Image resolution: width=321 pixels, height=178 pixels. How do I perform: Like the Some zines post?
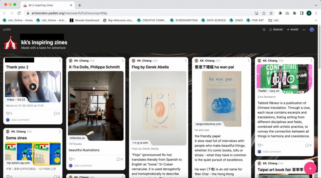[8, 176]
